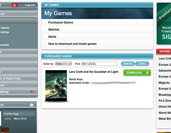Click the PURCHASED GAMES panel header

97,56
